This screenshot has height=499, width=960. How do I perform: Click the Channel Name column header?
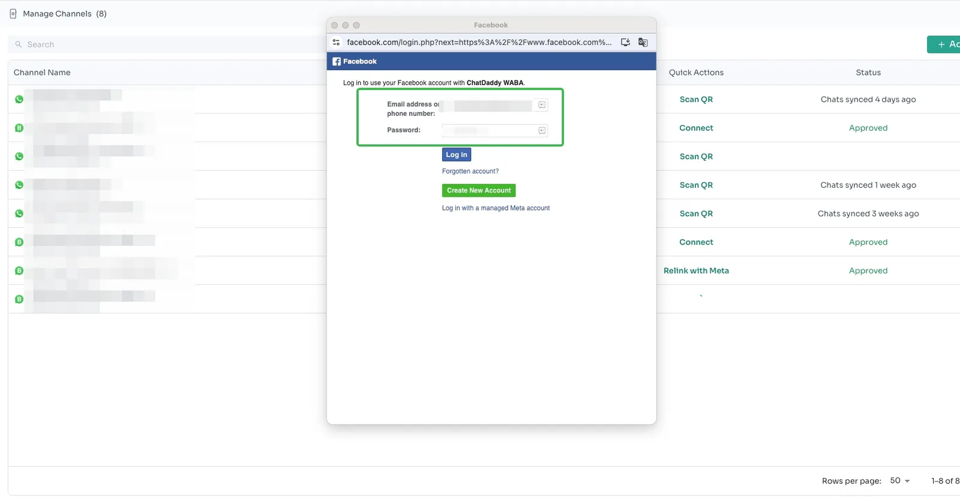(x=42, y=73)
